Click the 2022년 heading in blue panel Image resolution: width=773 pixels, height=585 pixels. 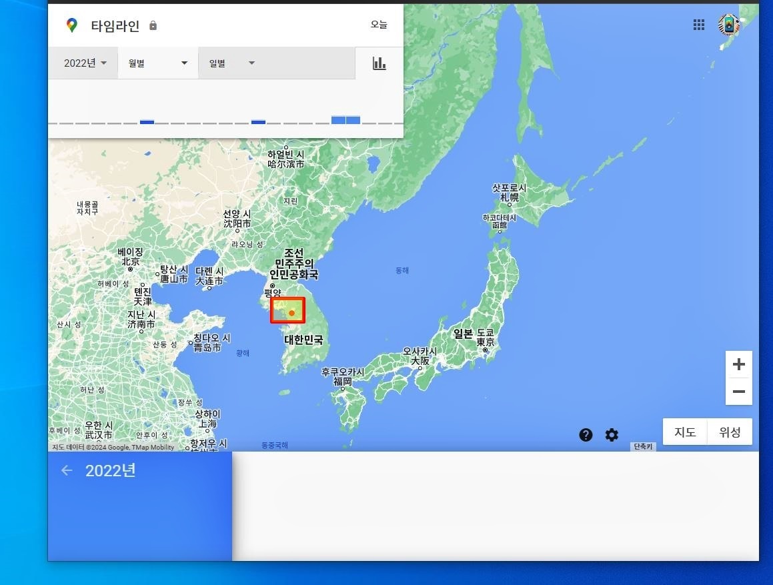pos(111,470)
